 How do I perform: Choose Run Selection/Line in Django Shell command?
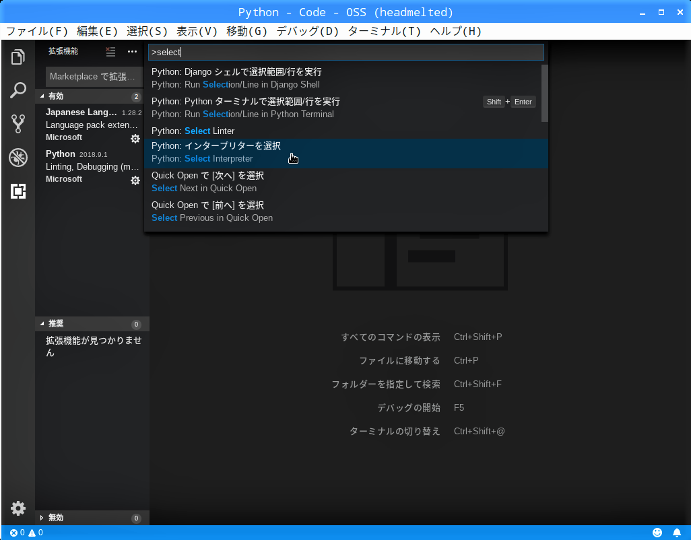(346, 78)
